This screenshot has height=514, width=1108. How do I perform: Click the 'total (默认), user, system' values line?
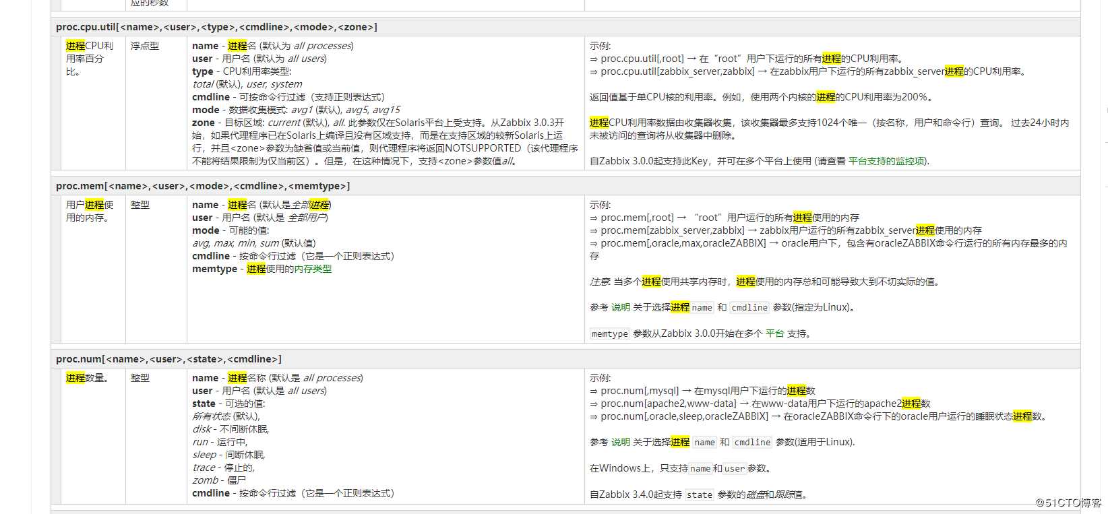click(x=247, y=84)
